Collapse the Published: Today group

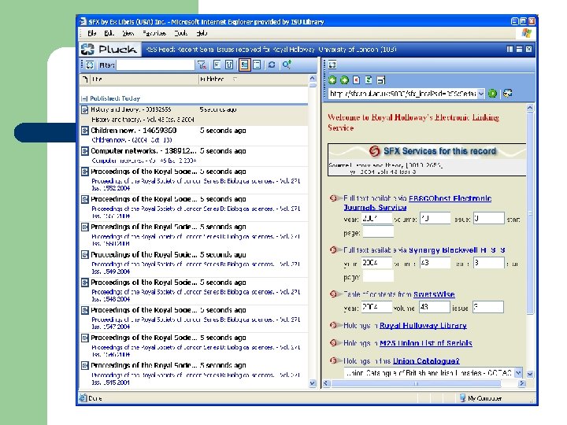pos(84,98)
